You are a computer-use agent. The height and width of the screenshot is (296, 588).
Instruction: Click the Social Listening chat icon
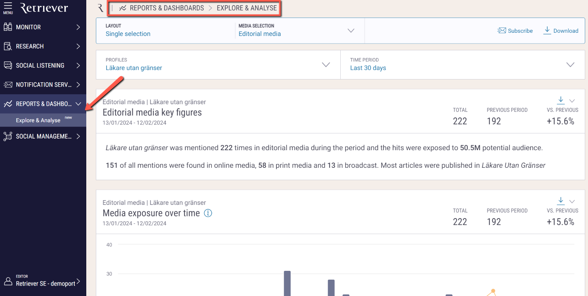click(8, 66)
